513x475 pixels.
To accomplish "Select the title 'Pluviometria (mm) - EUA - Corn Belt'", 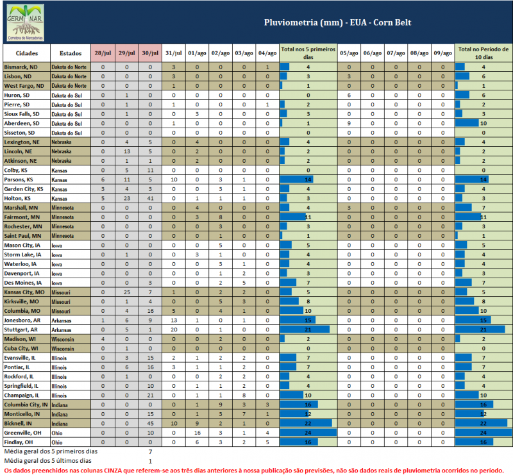I will (337, 22).
